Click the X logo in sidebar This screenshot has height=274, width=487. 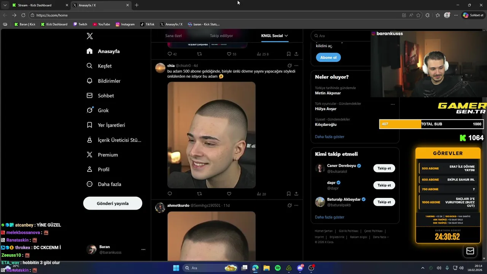click(x=90, y=36)
